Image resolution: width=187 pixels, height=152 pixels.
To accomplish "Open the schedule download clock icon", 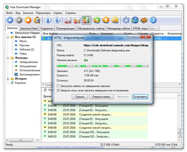I will pyautogui.click(x=37, y=20).
